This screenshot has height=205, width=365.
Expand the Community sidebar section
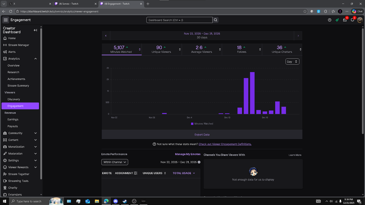pyautogui.click(x=36, y=133)
